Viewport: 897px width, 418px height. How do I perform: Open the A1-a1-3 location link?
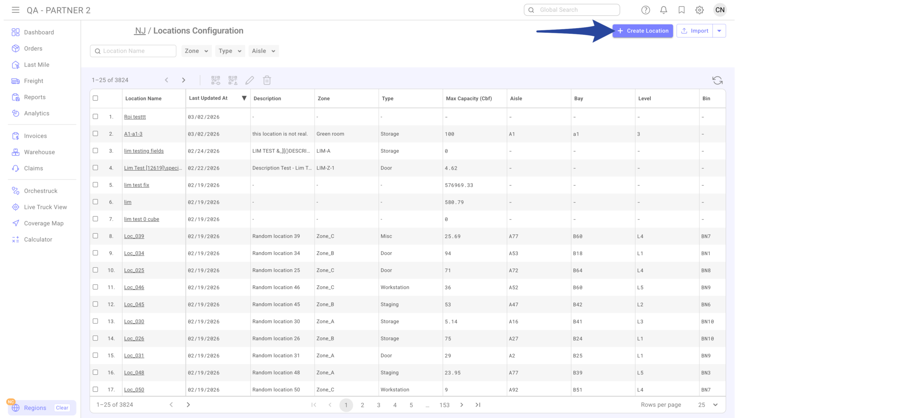pyautogui.click(x=133, y=134)
